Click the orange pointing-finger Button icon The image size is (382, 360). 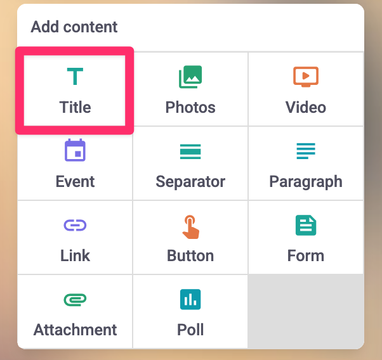click(x=190, y=226)
